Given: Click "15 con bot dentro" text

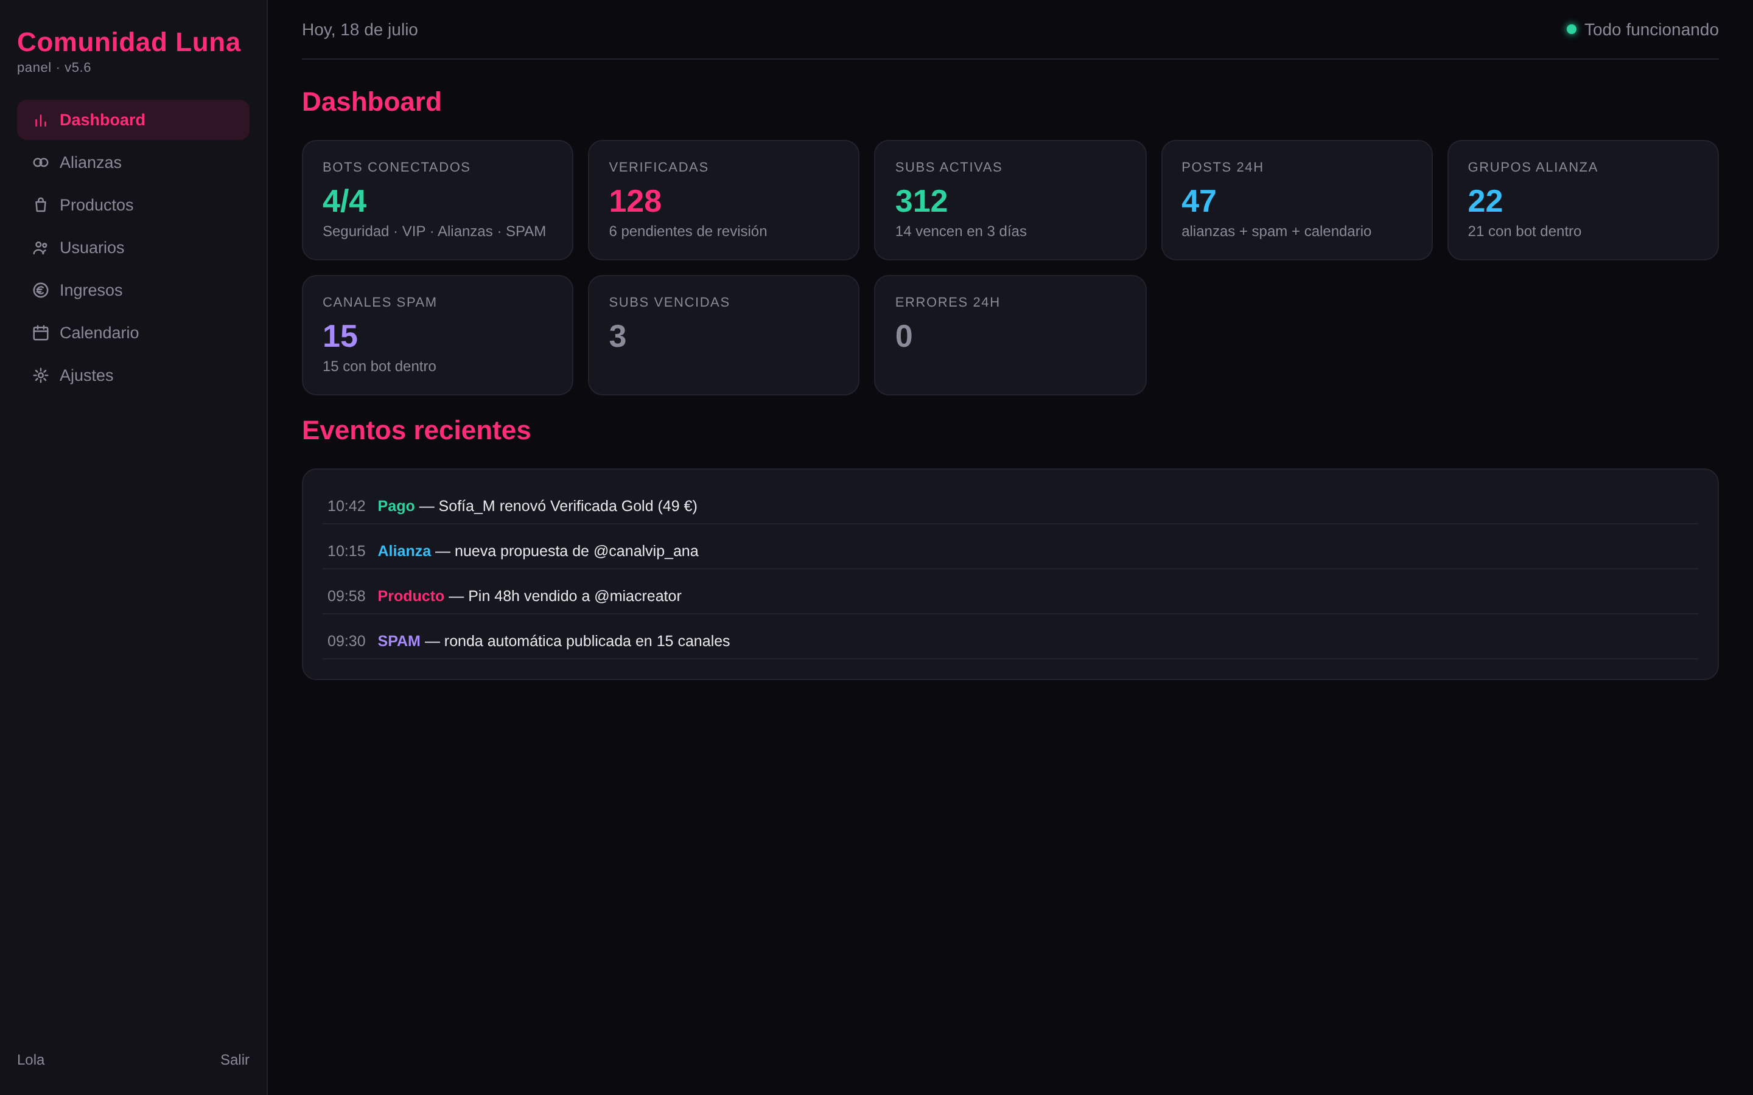Looking at the screenshot, I should pos(379,366).
